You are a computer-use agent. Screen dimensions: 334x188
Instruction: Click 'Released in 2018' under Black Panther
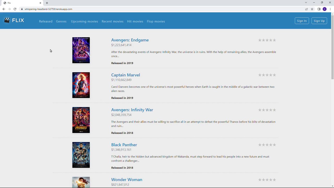pos(122,168)
